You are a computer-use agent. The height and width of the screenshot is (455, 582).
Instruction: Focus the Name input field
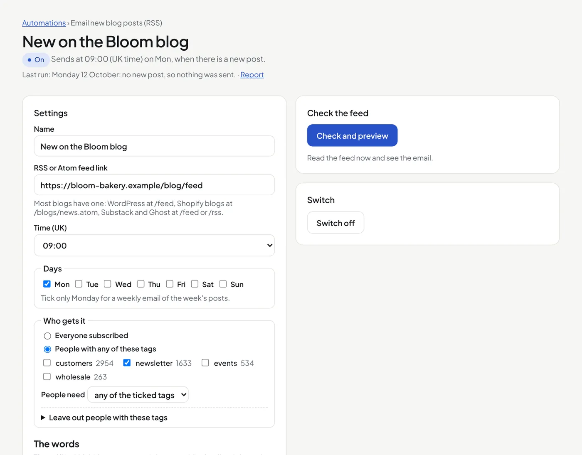[154, 146]
